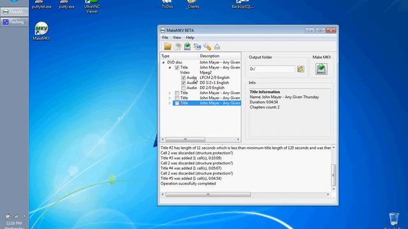
Task: Switch to the Flashing taskbar button
Action: pos(14,22)
